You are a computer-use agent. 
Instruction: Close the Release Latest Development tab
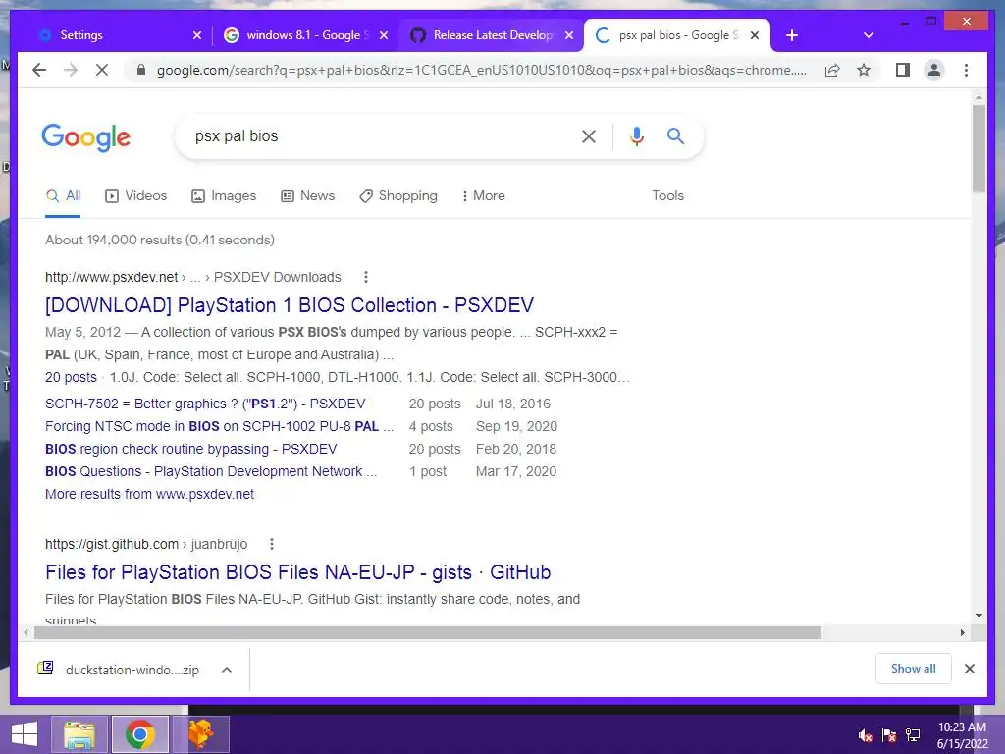pos(568,35)
